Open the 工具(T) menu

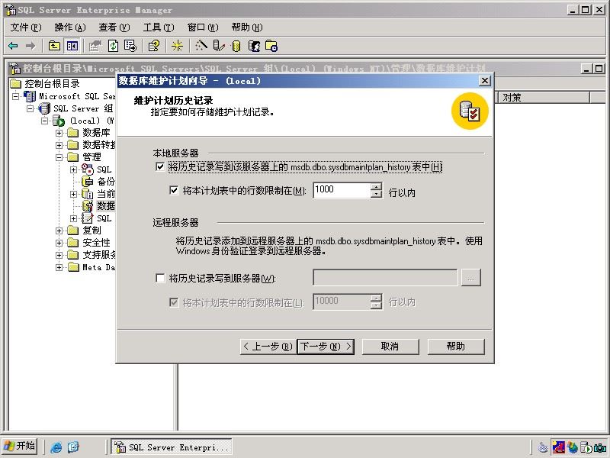pos(159,27)
